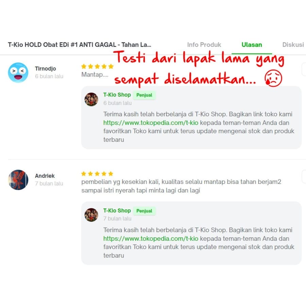Click the five-star rating on Tirnodjo's review

click(x=97, y=67)
